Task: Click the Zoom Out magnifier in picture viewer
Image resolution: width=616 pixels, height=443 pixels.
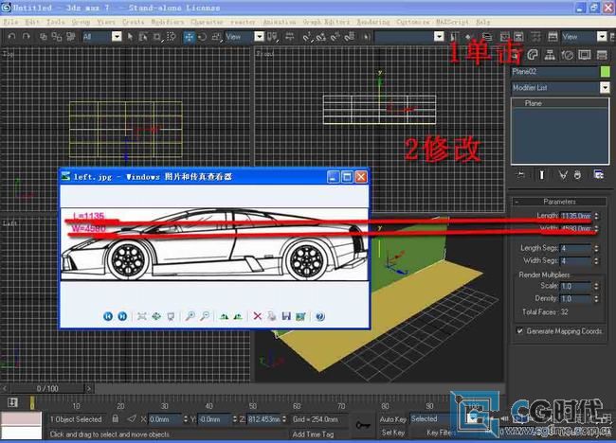Action: pos(205,316)
